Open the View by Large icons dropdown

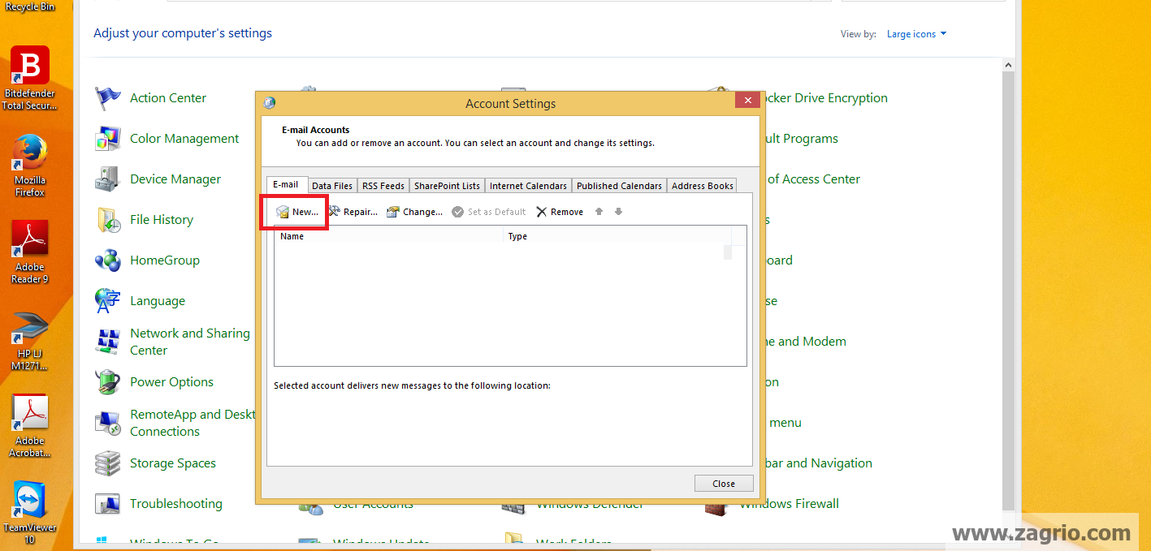coord(916,34)
